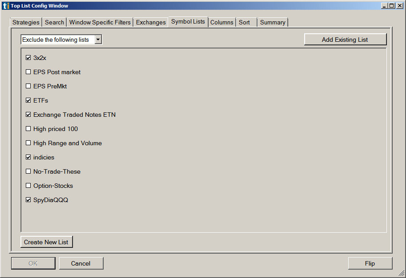The image size is (406, 278).
Task: Open the Search tab
Action: (x=54, y=23)
